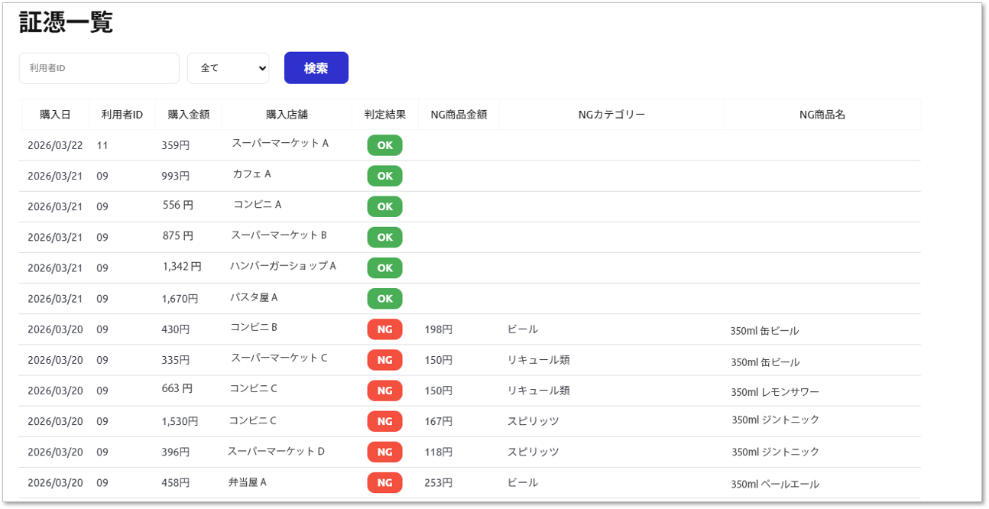Click store name スーパーマーケット B
This screenshot has height=509, width=989.
(x=279, y=235)
